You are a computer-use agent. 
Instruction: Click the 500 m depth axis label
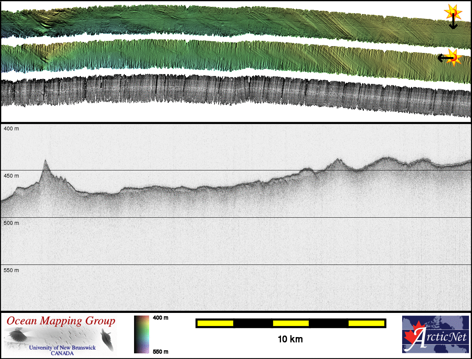(x=11, y=223)
